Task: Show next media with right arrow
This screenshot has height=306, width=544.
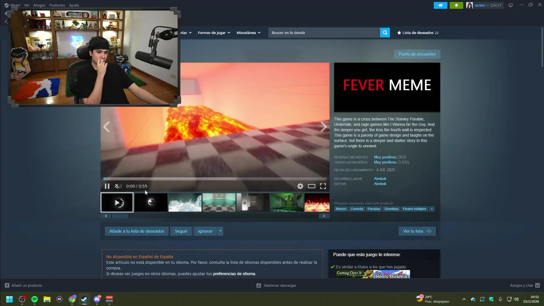Action: pos(323,127)
